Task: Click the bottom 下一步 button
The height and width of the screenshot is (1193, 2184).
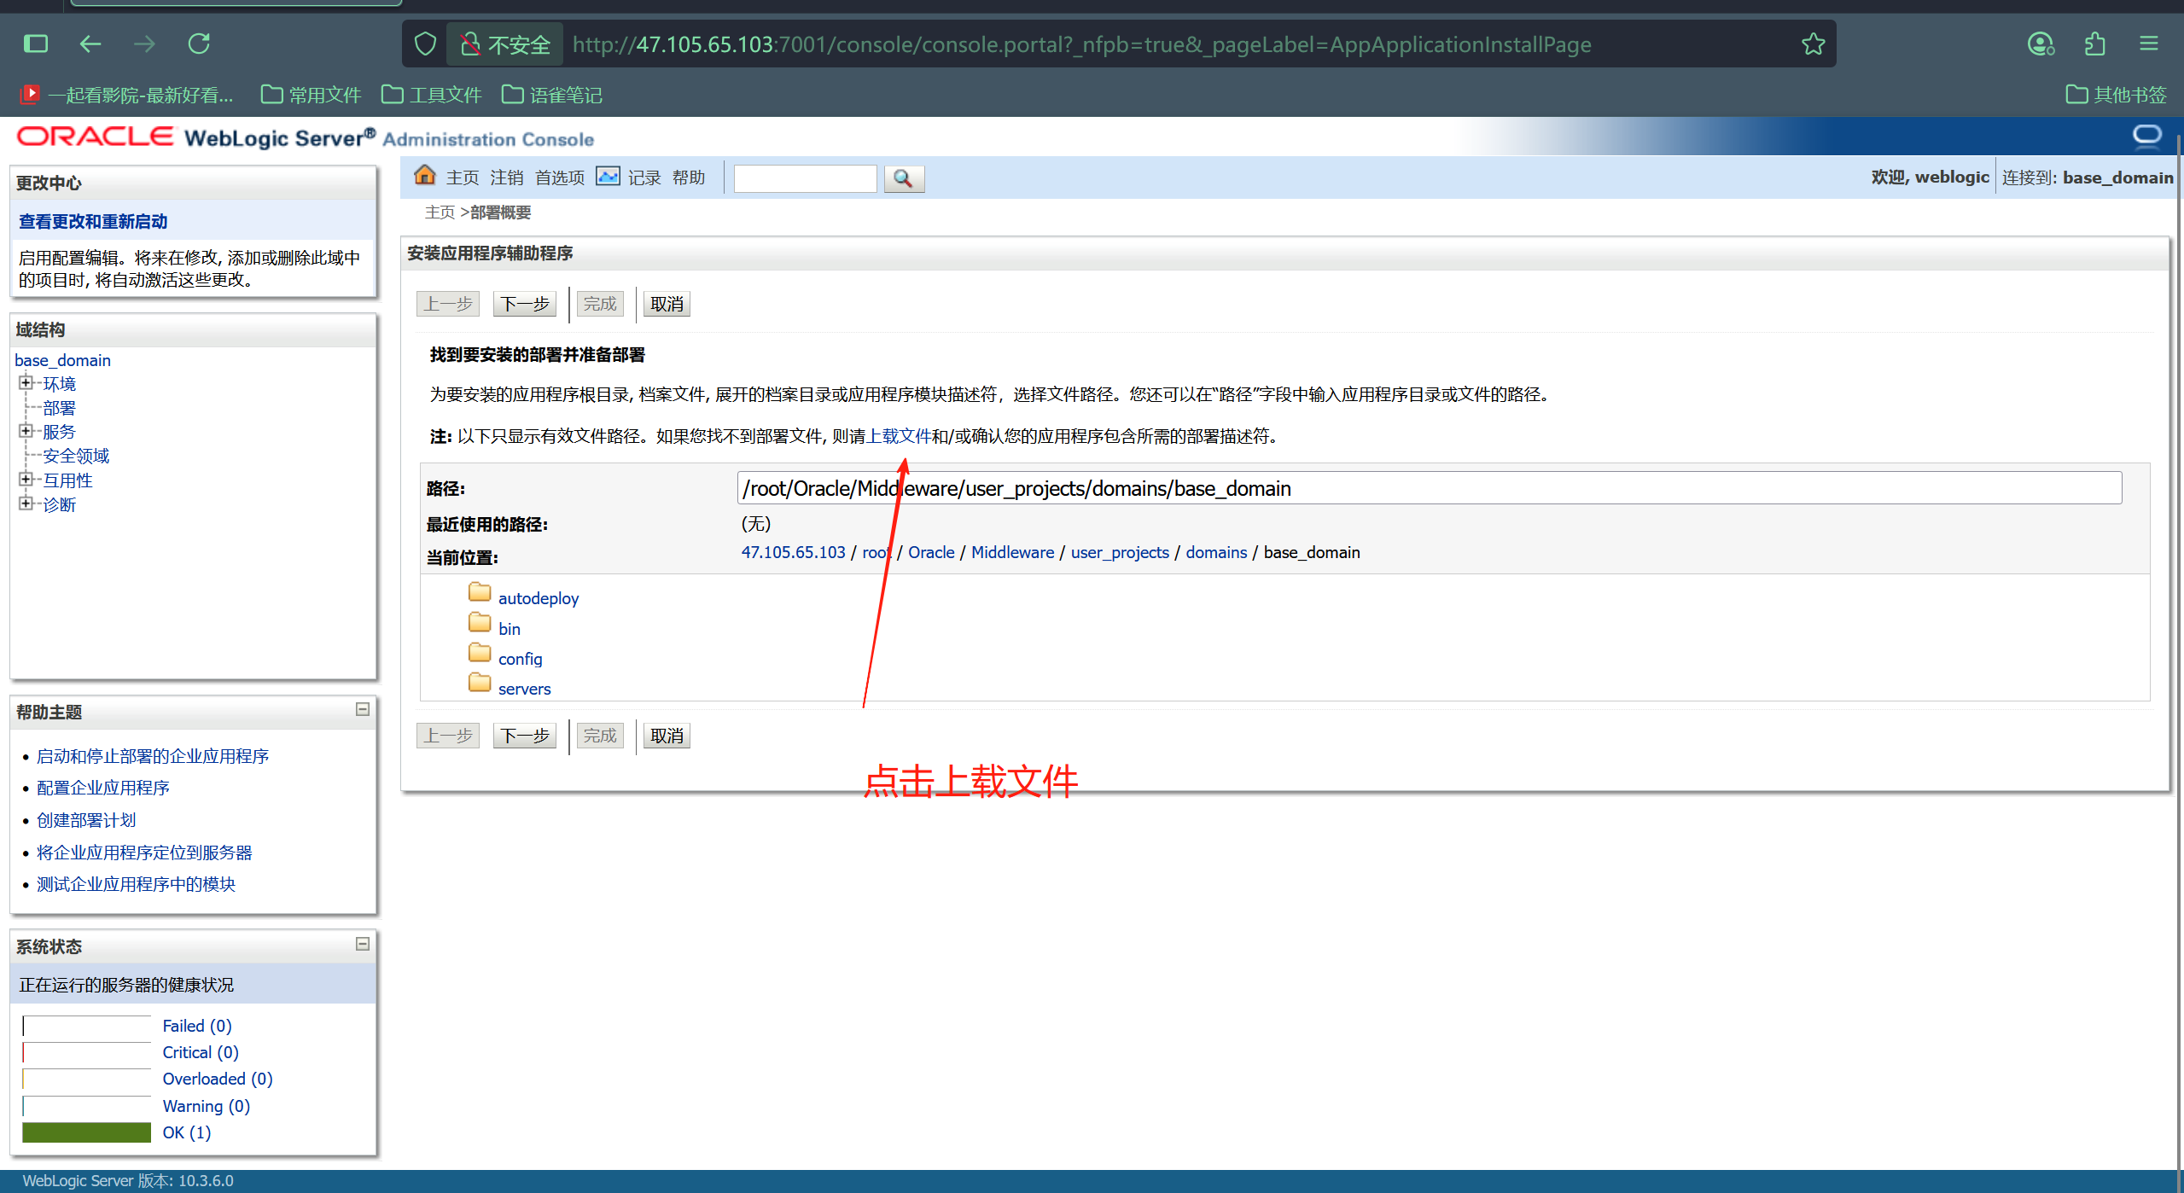Action: click(x=525, y=736)
